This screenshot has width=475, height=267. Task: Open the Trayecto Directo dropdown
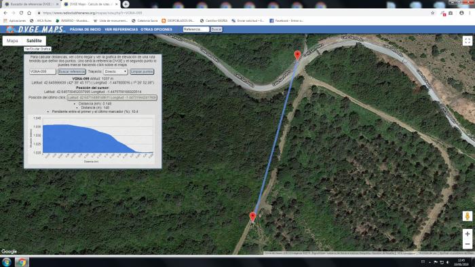coord(116,71)
